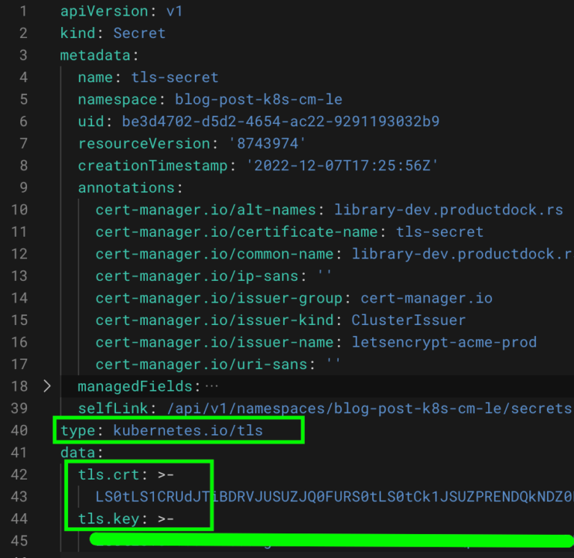Click the folded ellipsis after managedFields
574x558 pixels.
212,386
